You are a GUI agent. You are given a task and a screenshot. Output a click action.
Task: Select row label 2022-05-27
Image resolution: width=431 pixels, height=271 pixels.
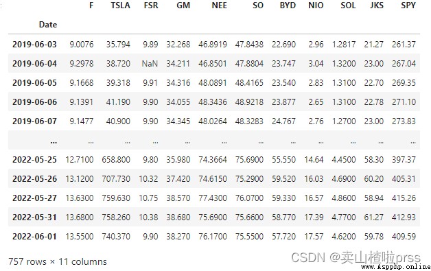pos(34,198)
